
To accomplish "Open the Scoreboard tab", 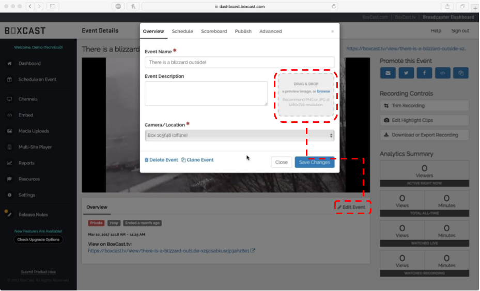I will coord(214,31).
